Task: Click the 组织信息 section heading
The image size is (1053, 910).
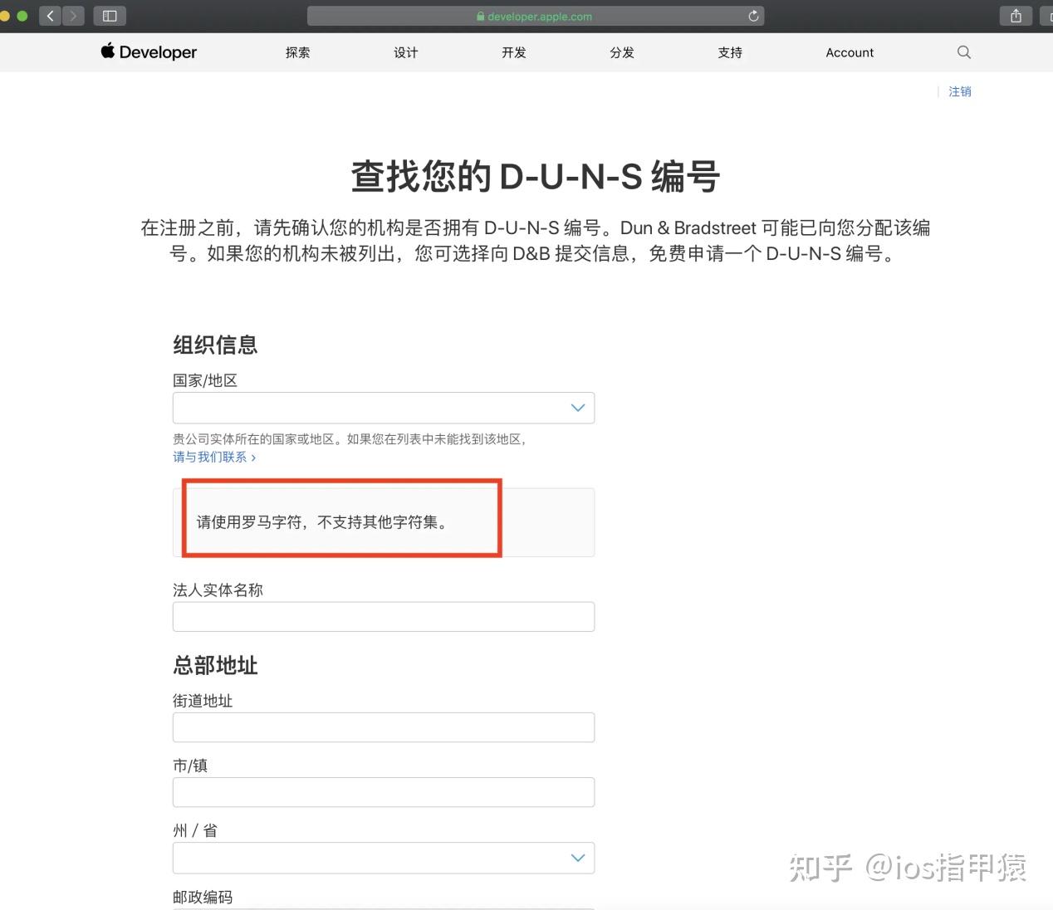Action: [215, 345]
